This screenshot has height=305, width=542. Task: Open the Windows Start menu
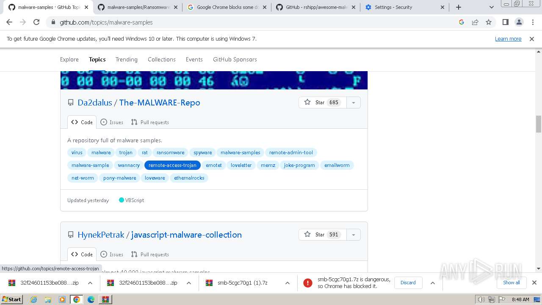[12, 299]
